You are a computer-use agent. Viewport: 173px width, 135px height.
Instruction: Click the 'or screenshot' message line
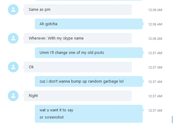coord(52,117)
